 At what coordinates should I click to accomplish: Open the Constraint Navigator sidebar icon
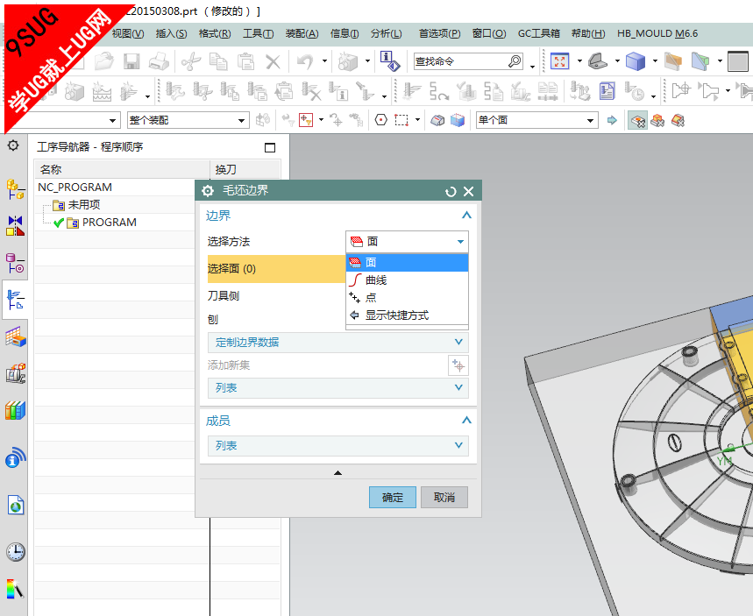click(15, 226)
